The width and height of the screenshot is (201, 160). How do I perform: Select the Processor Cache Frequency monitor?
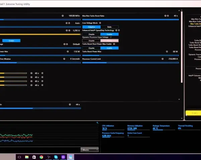coord(113,134)
